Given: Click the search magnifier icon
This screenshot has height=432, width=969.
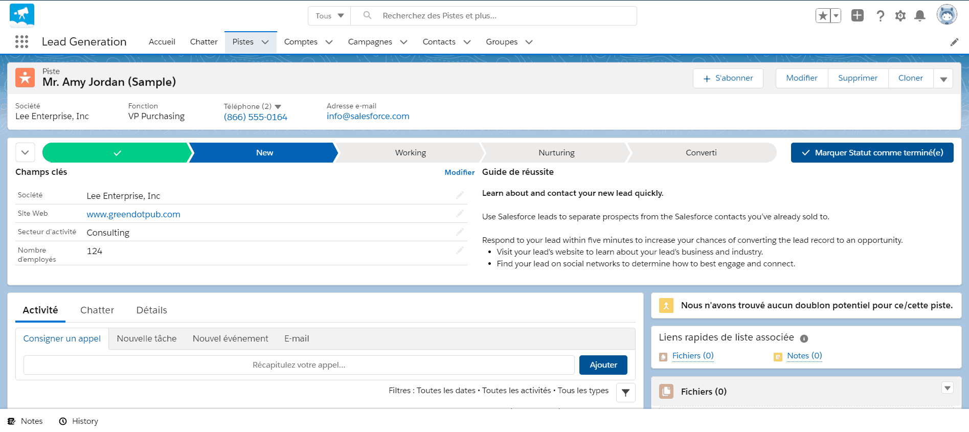Looking at the screenshot, I should pos(367,15).
